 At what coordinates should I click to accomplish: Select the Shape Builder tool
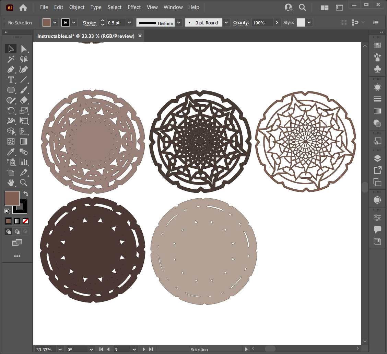pos(11,131)
